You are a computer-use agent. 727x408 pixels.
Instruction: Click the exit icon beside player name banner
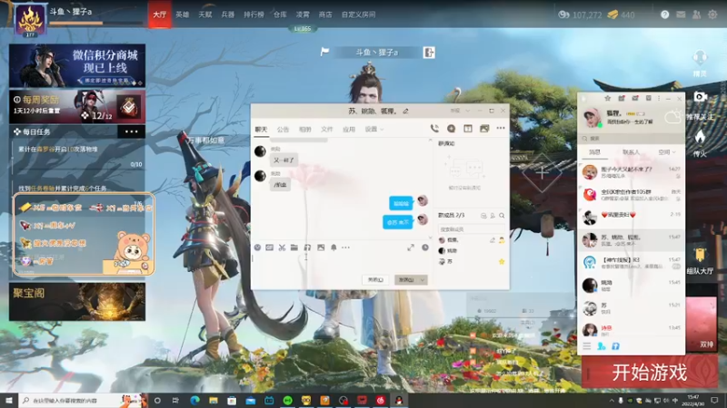pyautogui.click(x=429, y=53)
